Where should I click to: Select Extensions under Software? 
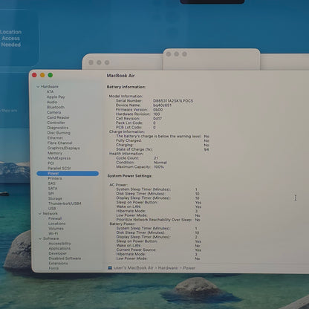click(x=58, y=263)
